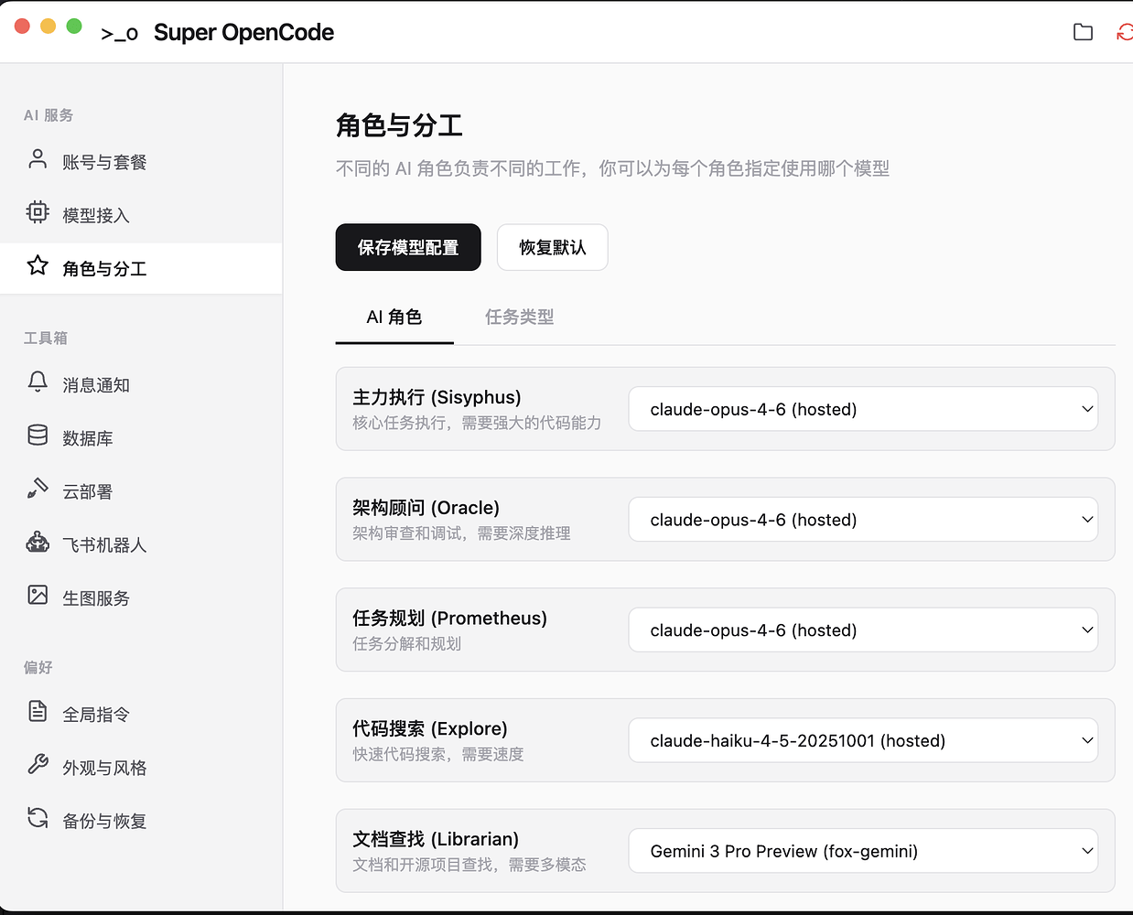
Task: Click the restore icon beside 备份与恢复
Action: (38, 817)
